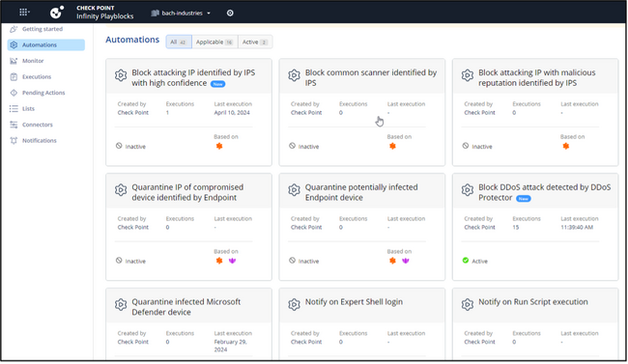This screenshot has width=628, height=364.
Task: Click gear icon on Notify on Run Script card
Action: (x=468, y=304)
